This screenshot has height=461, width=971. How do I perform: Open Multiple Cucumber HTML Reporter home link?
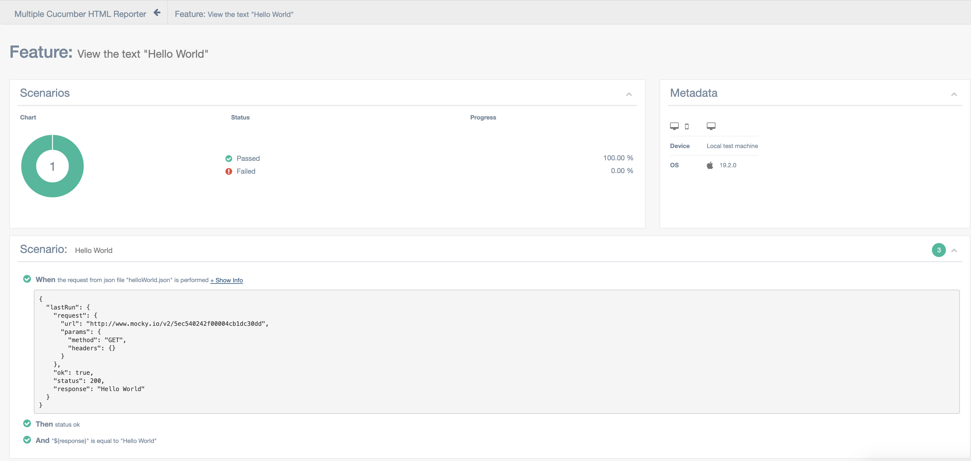coord(80,14)
